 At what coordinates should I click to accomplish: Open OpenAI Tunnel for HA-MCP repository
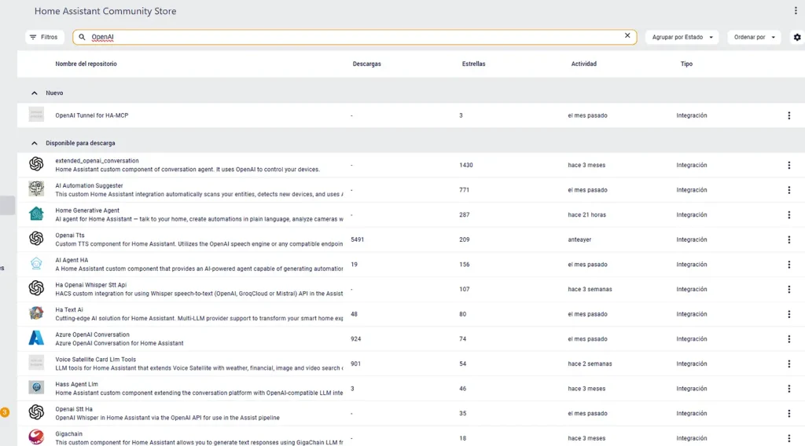(410, 116)
